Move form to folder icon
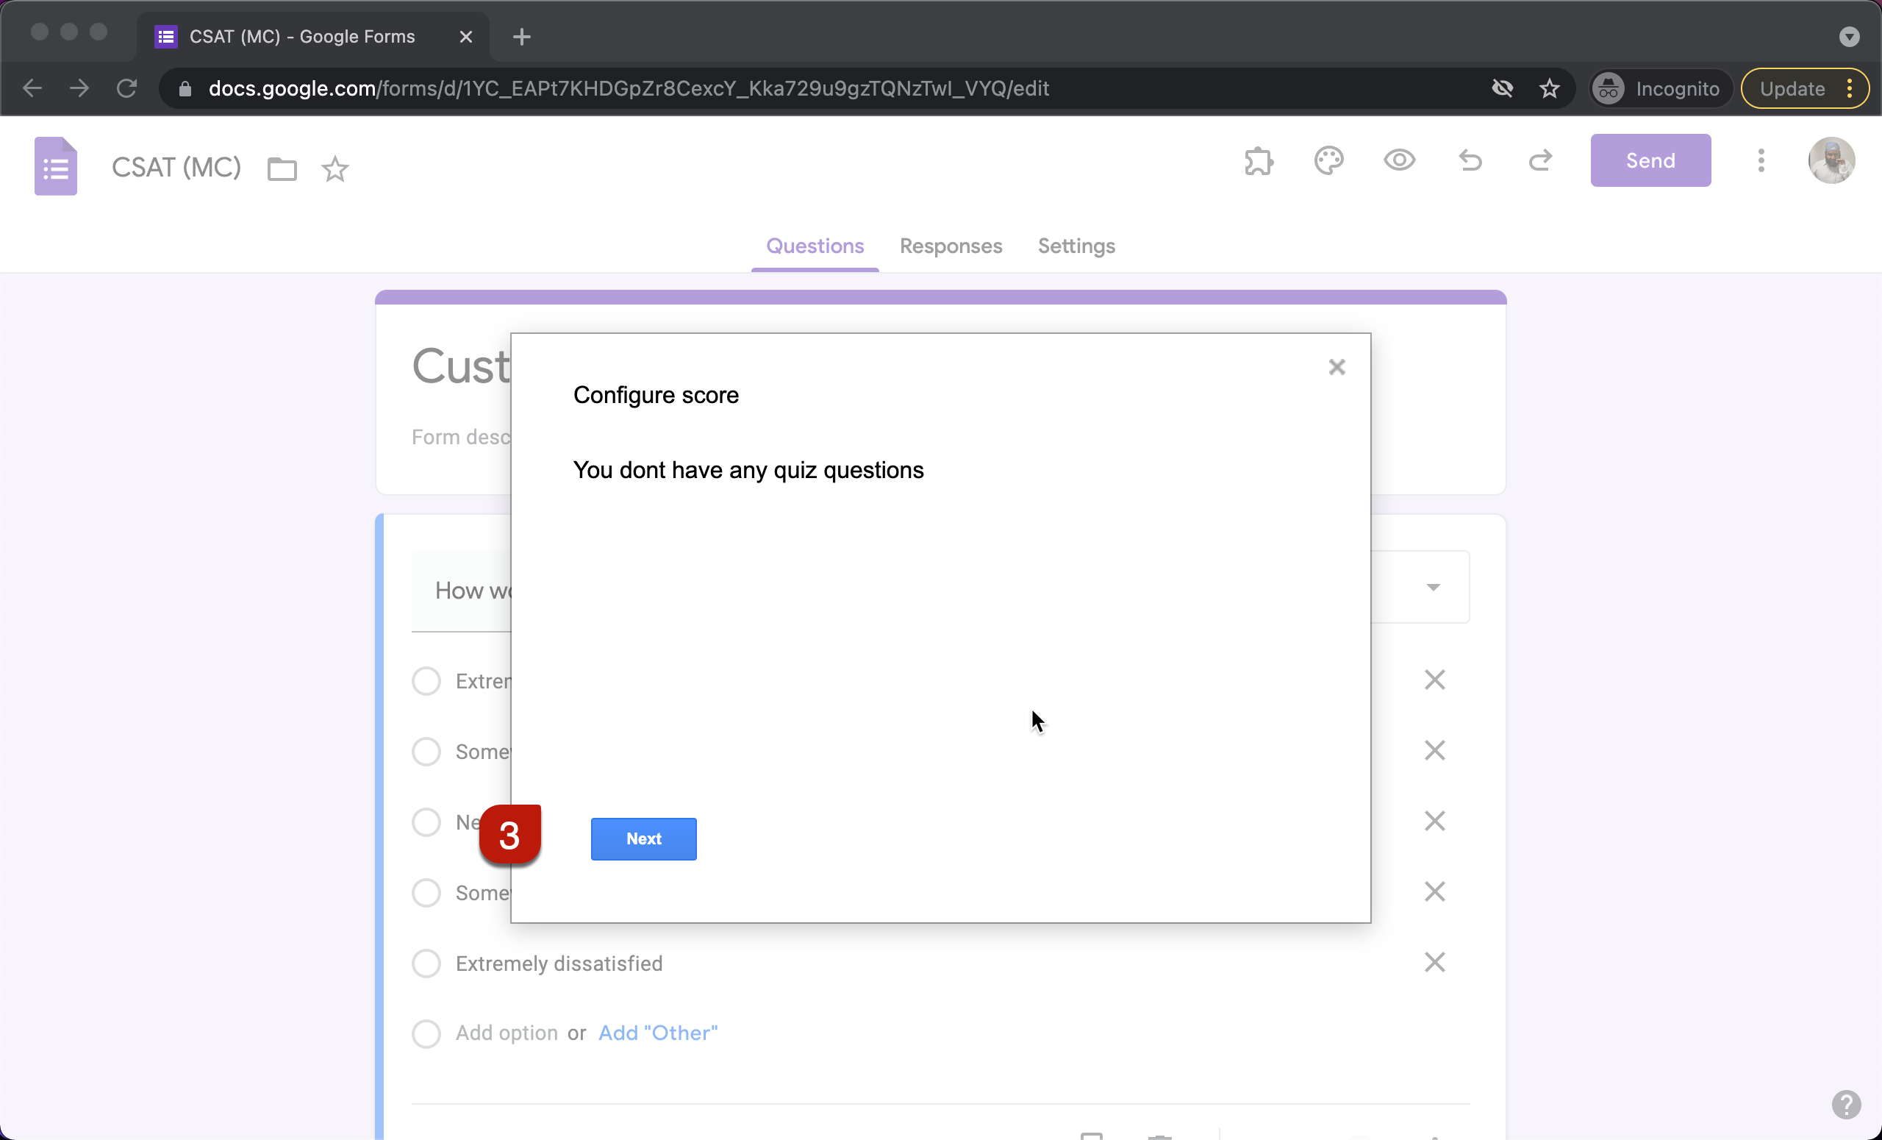The image size is (1882, 1140). 282,169
